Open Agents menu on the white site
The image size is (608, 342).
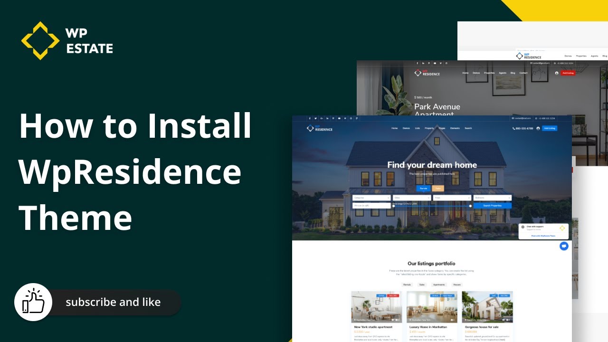coord(594,56)
